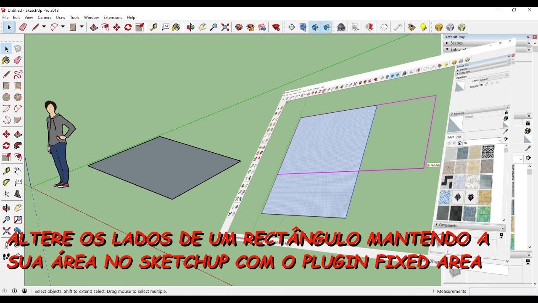
Task: Select the Paint Bucket tool in top toolbar
Action: [x=176, y=27]
